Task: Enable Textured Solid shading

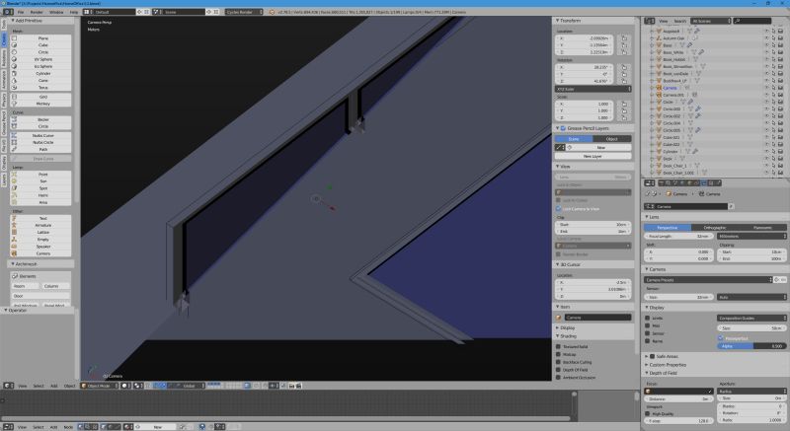Action: pos(558,346)
